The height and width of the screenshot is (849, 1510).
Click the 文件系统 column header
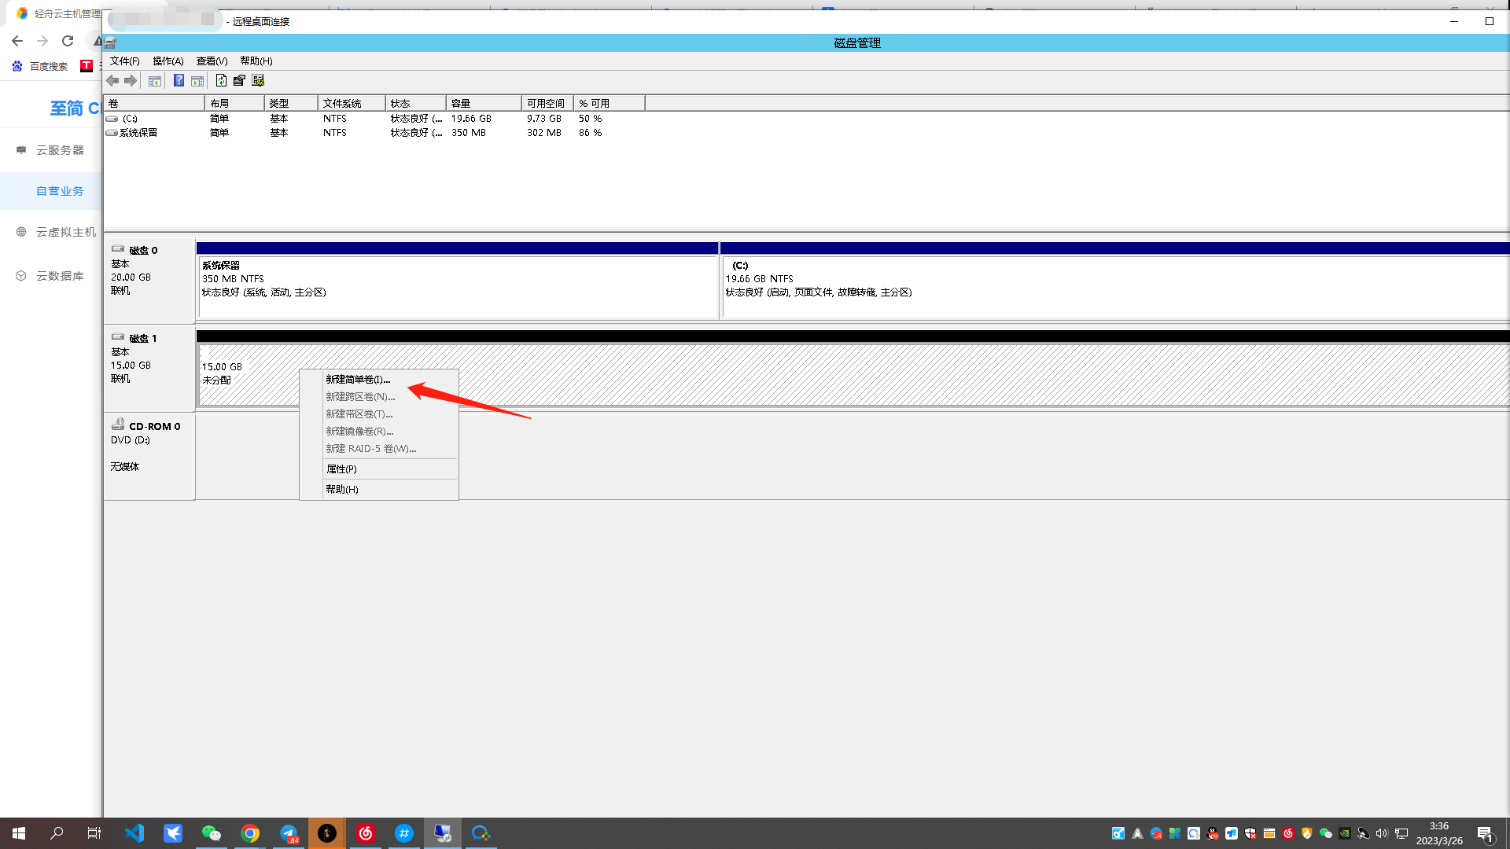pyautogui.click(x=350, y=104)
